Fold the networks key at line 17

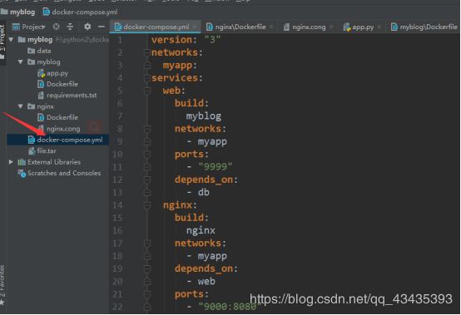pos(147,244)
